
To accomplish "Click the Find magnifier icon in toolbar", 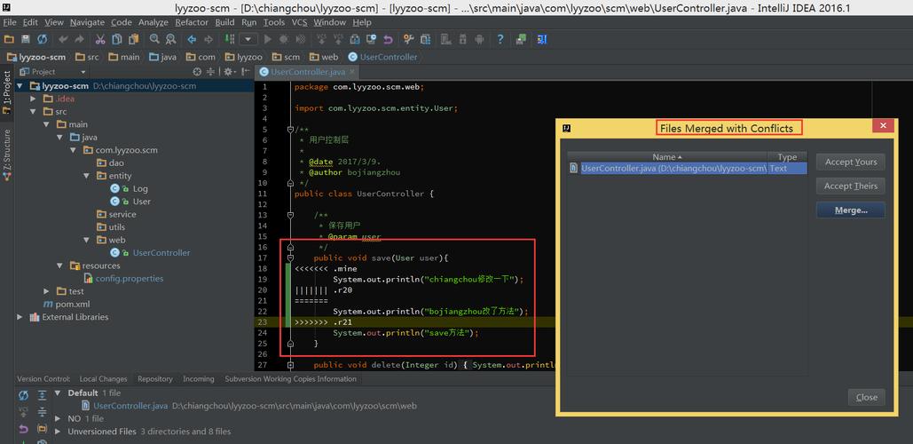I will (x=155, y=39).
